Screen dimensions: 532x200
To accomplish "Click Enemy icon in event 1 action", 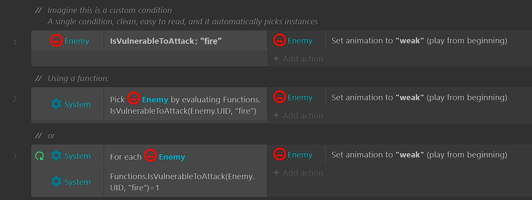I will tap(280, 41).
